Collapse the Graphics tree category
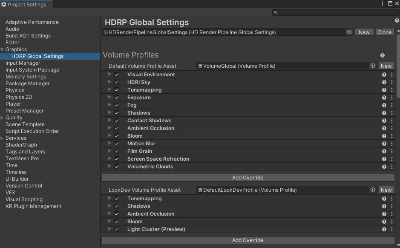 coord(3,49)
